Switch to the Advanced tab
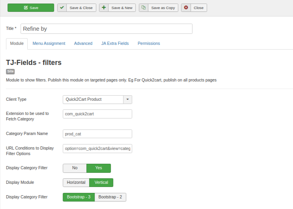293x209 pixels. click(x=83, y=43)
